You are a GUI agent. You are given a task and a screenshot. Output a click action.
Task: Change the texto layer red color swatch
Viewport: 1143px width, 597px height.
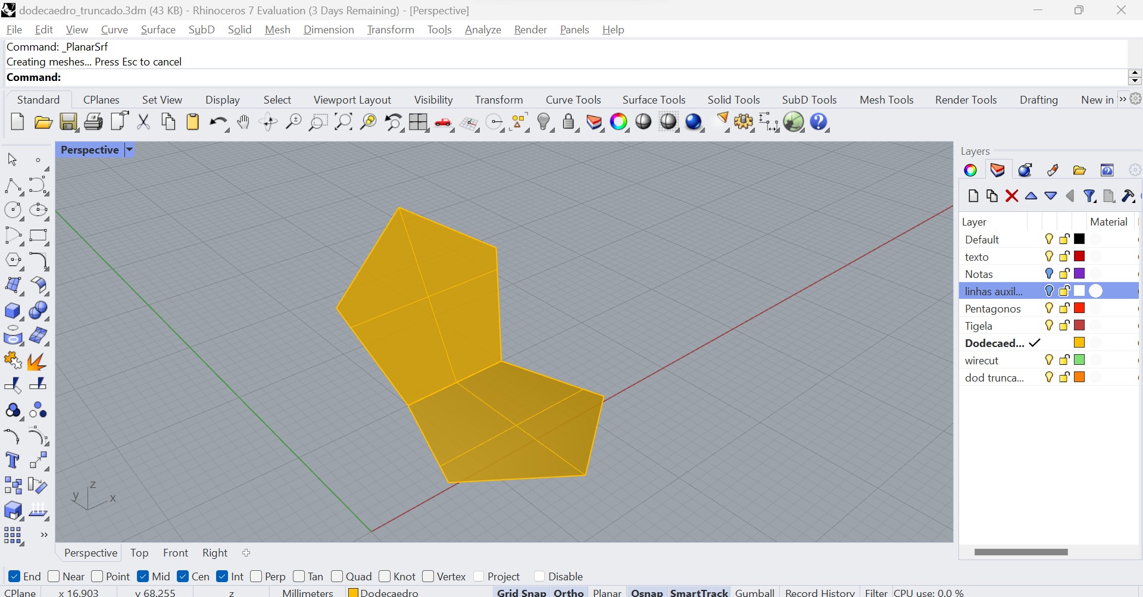tap(1079, 257)
